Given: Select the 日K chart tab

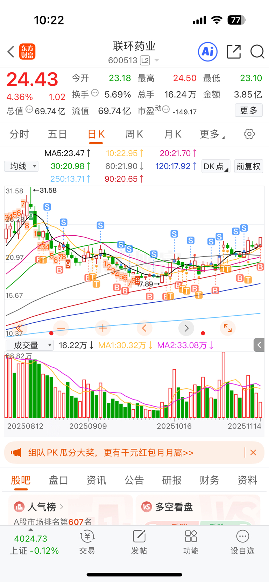Looking at the screenshot, I should (96, 134).
